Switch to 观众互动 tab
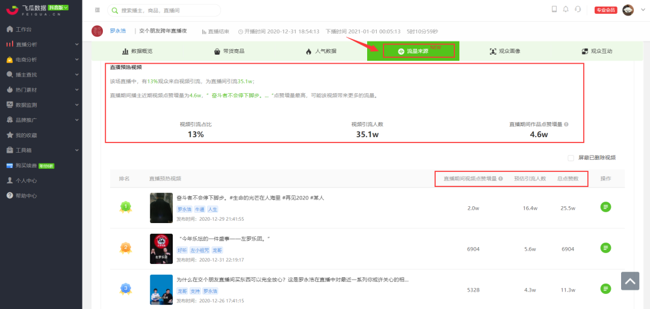 [x=596, y=51]
